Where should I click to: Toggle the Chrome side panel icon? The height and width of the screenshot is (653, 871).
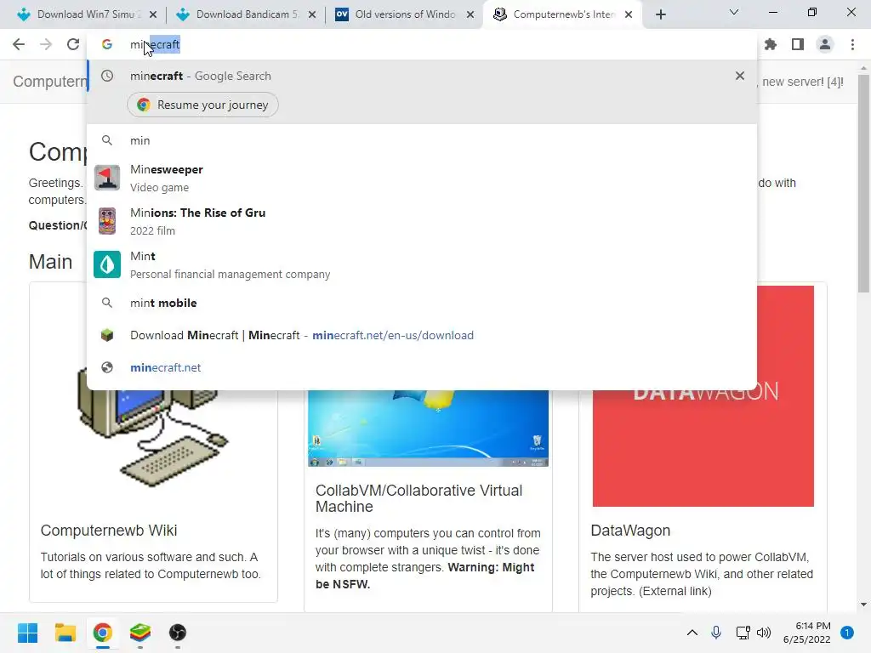point(798,44)
